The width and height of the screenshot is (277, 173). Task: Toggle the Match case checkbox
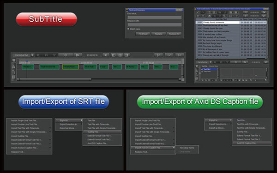pos(128,29)
